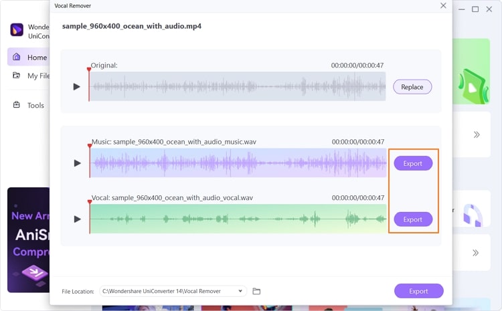
Task: Click the Vocal track playhead marker
Action: tap(90, 202)
